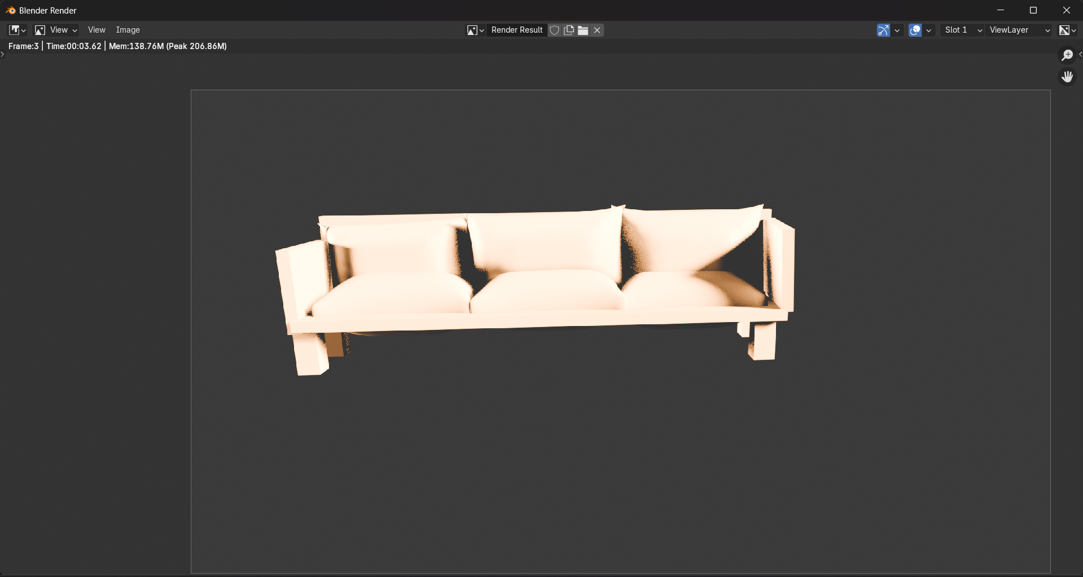Unlink the Render Result image
Screen dimensions: 1083x577
pyautogui.click(x=597, y=30)
